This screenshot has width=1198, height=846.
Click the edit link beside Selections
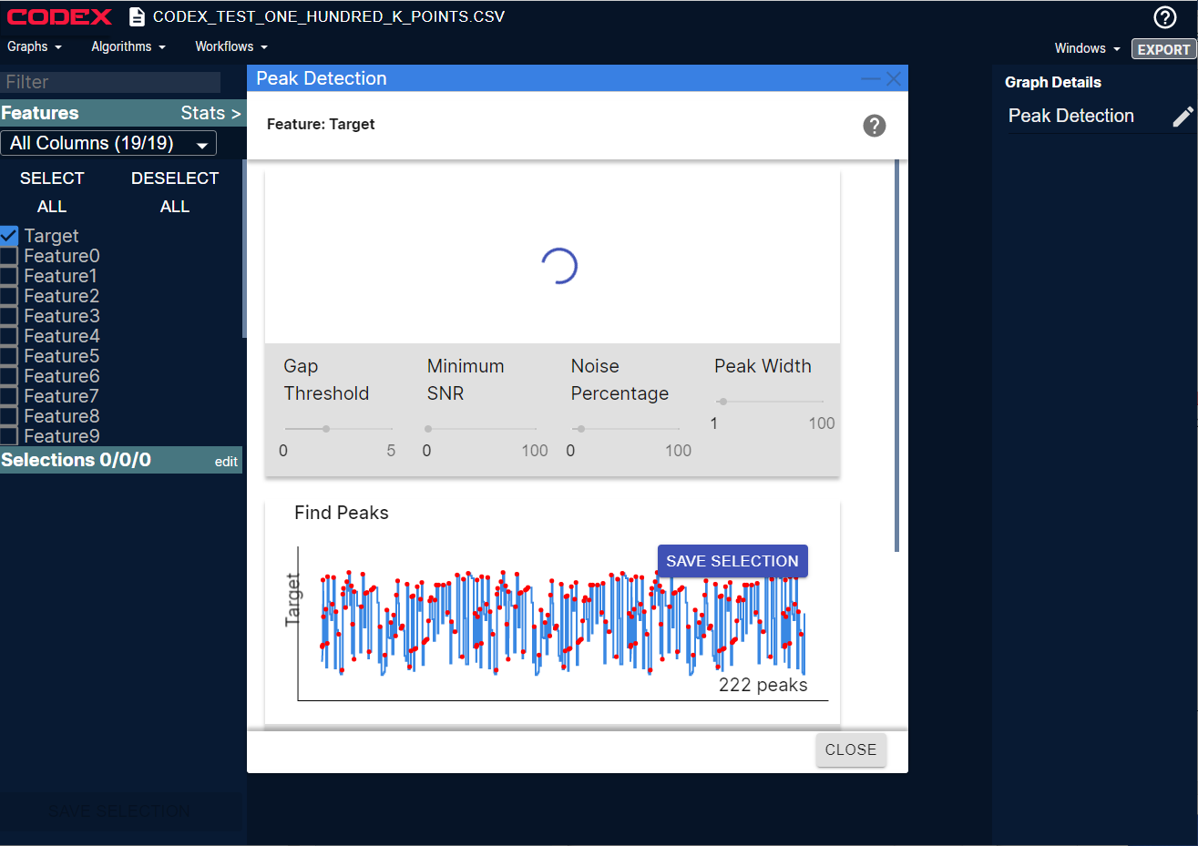[x=226, y=462]
